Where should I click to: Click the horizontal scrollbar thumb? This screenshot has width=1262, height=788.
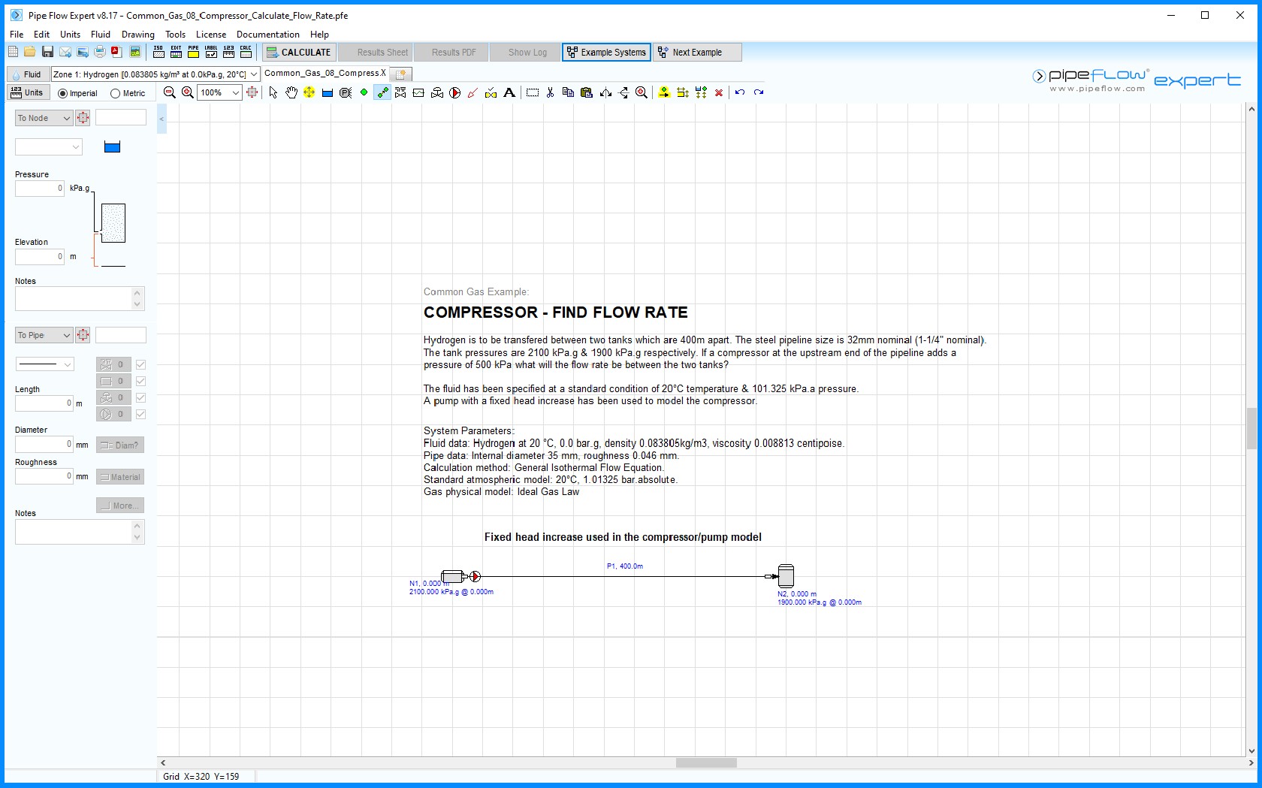click(x=706, y=762)
